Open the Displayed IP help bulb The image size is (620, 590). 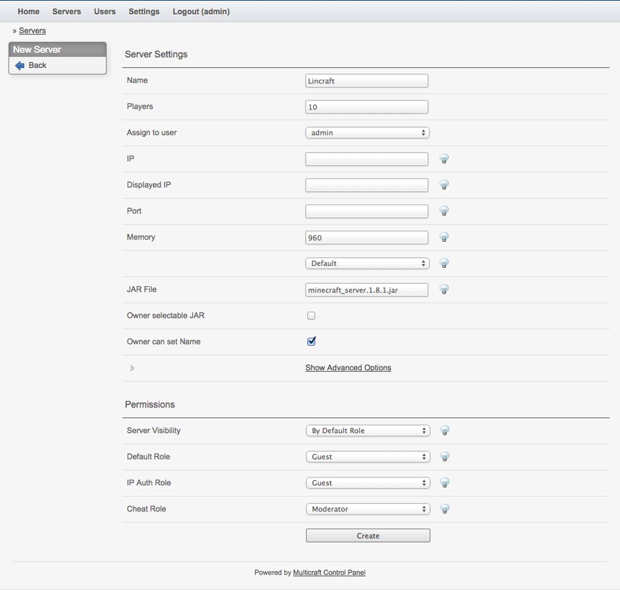click(444, 185)
